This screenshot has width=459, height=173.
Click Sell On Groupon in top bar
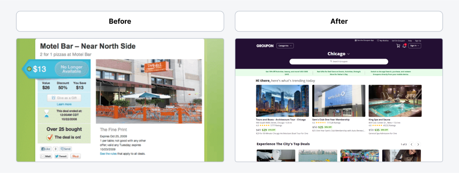pyautogui.click(x=398, y=40)
